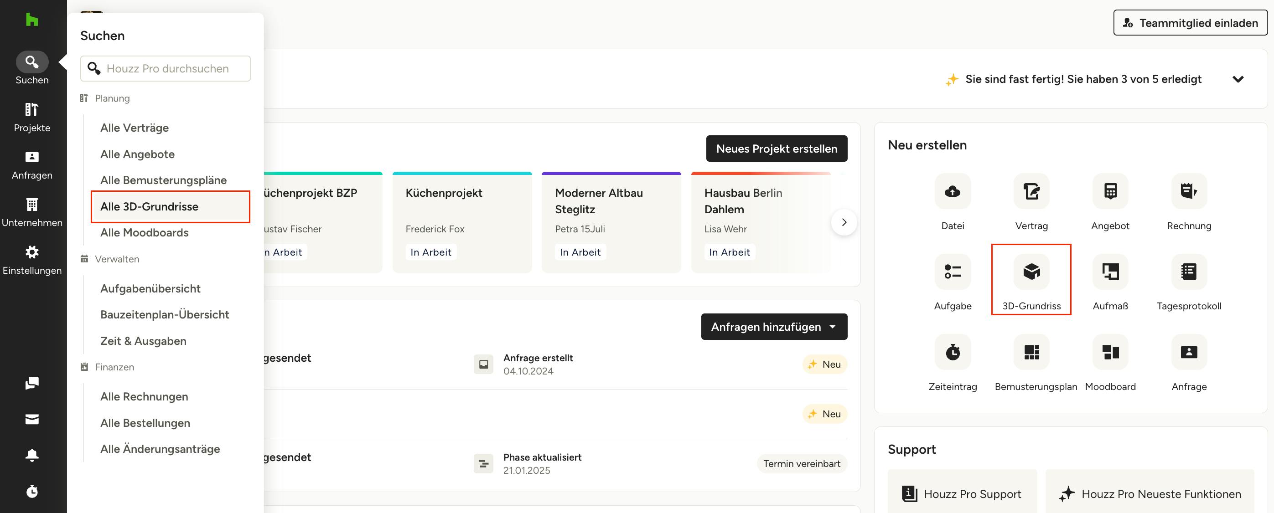Focus the Houzz Pro durchsuchen search field
Viewport: 1274px width, 513px height.
(x=168, y=69)
